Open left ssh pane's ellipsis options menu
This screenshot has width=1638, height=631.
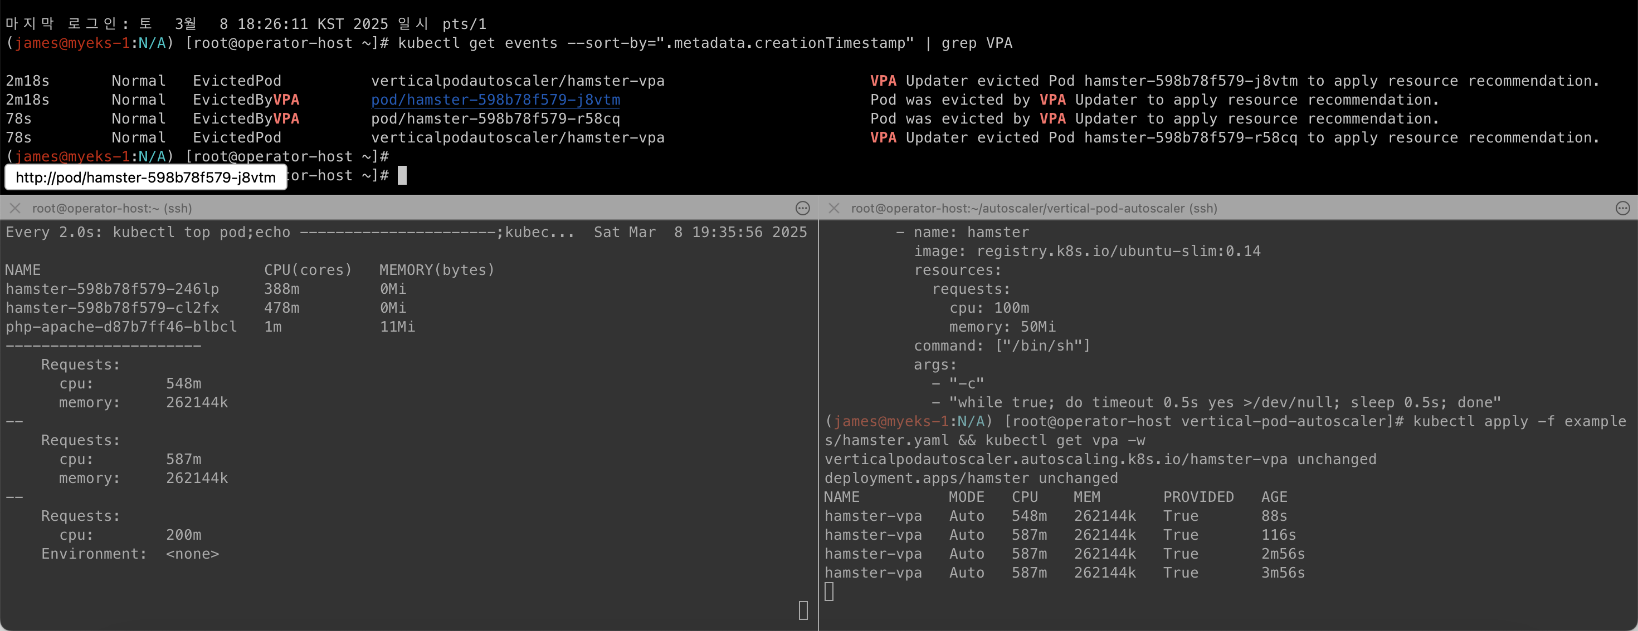[802, 208]
